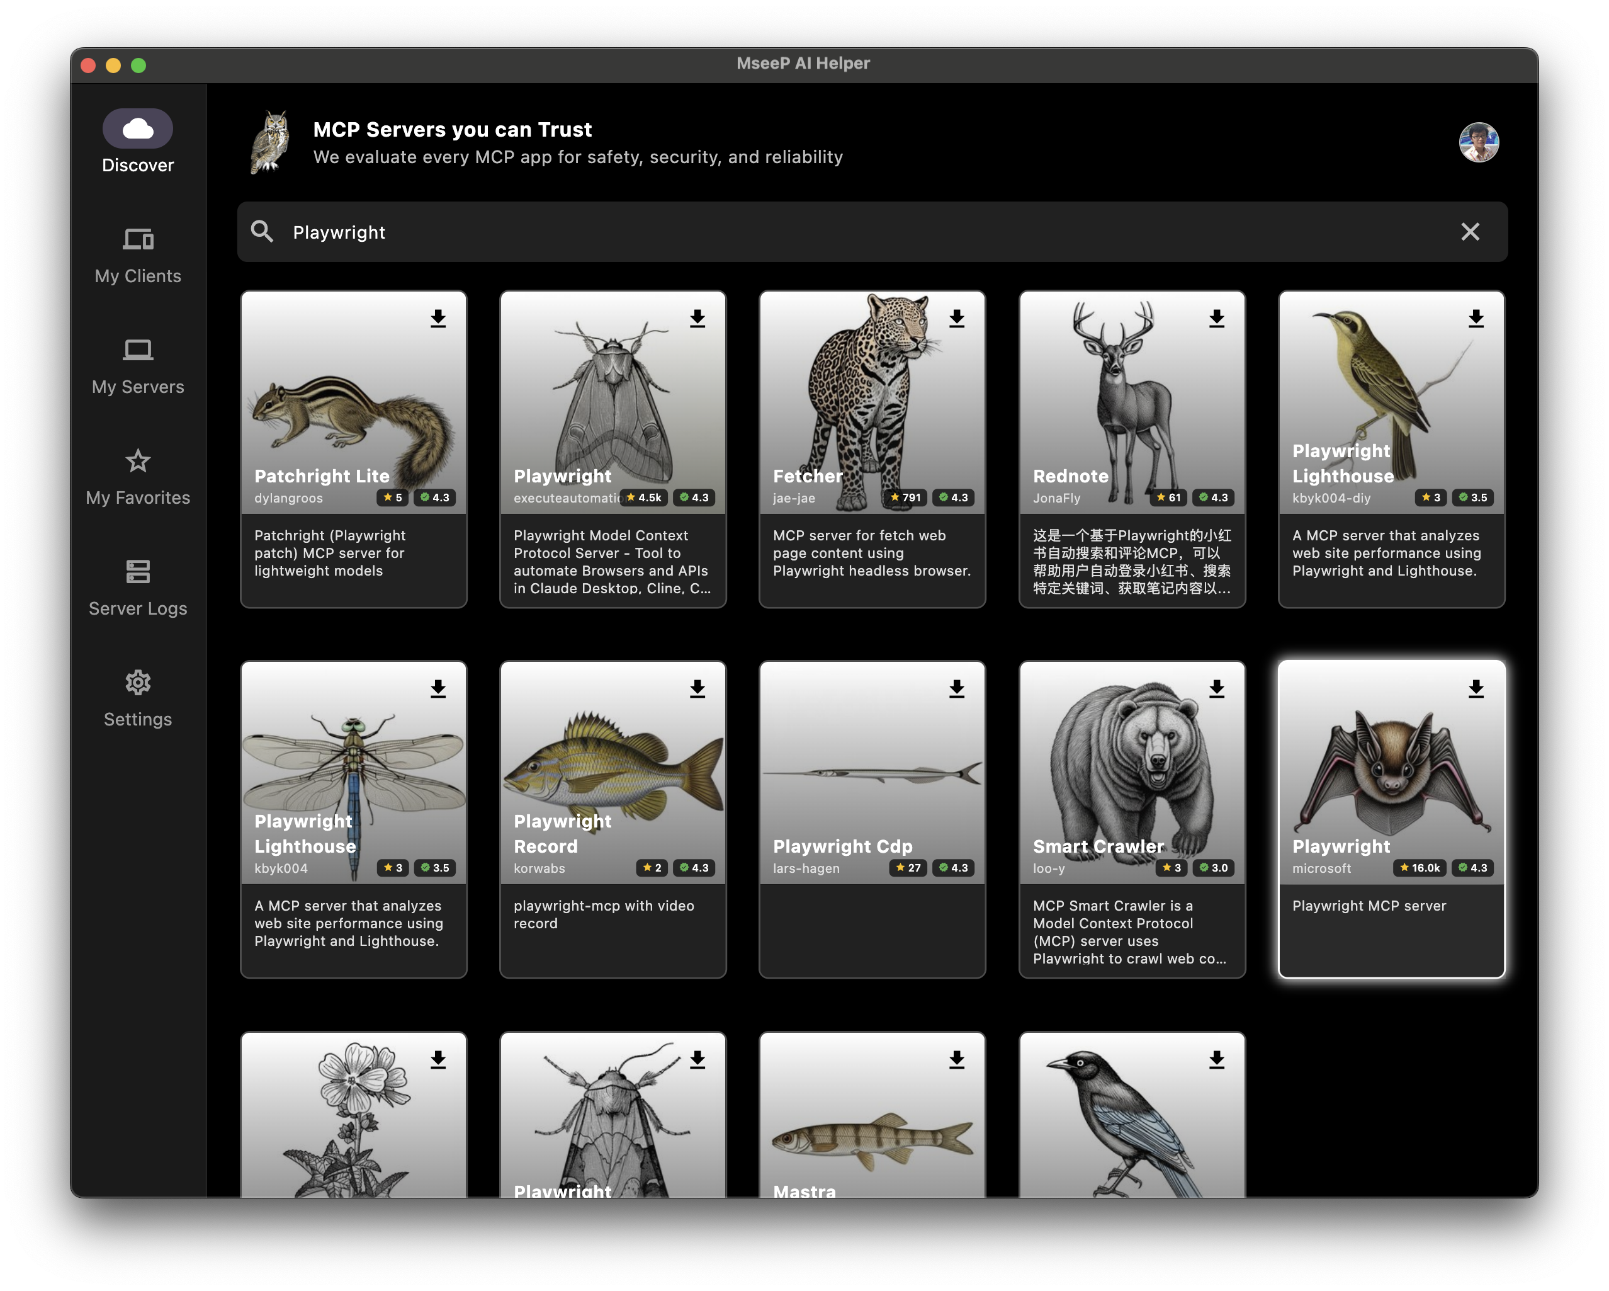Click the search magnifier icon
Viewport: 1609px width, 1291px height.
[x=262, y=232]
